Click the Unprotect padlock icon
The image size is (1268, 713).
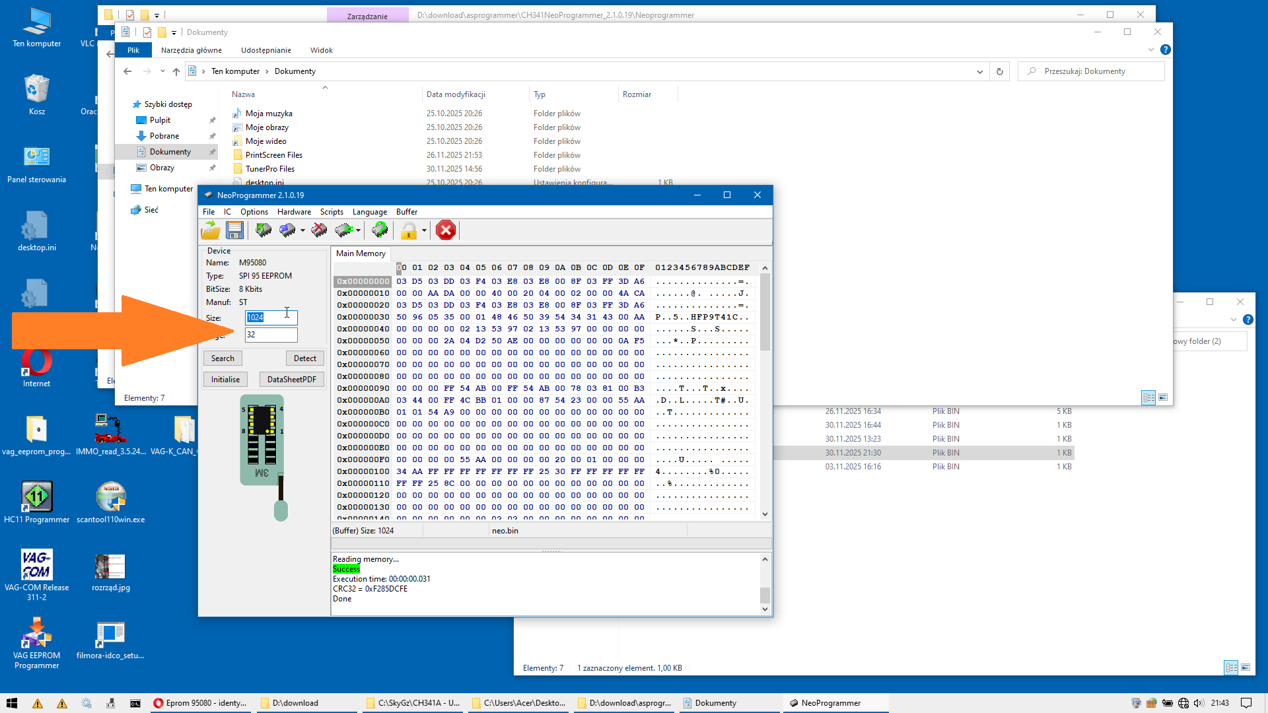[409, 230]
